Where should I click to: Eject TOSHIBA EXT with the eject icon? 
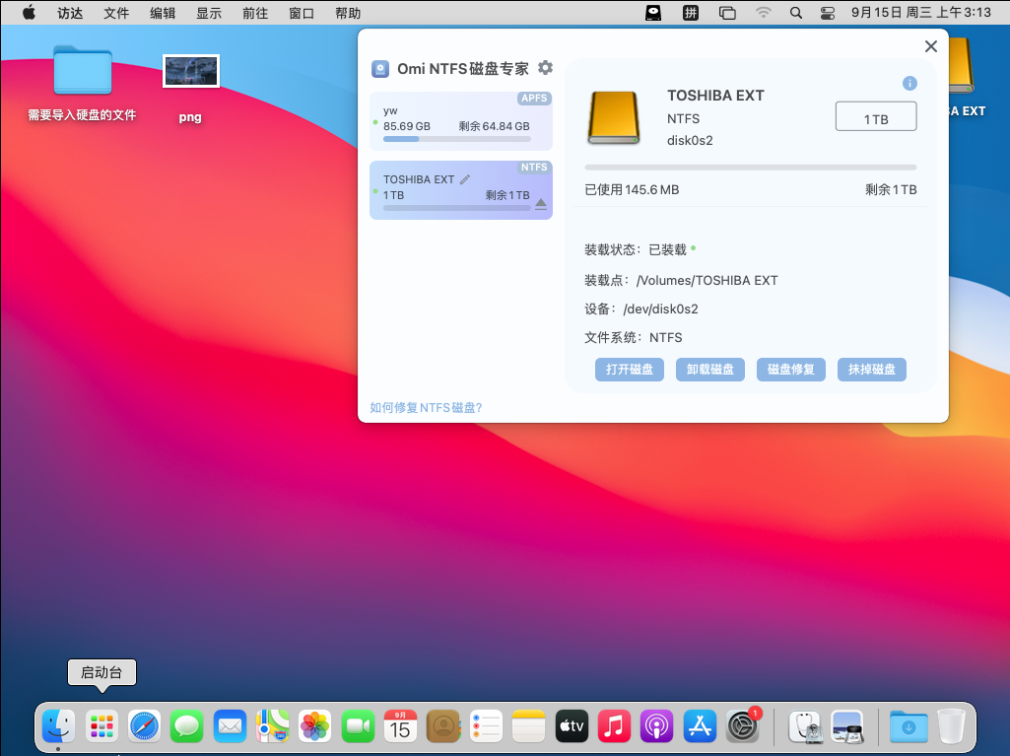tap(540, 204)
